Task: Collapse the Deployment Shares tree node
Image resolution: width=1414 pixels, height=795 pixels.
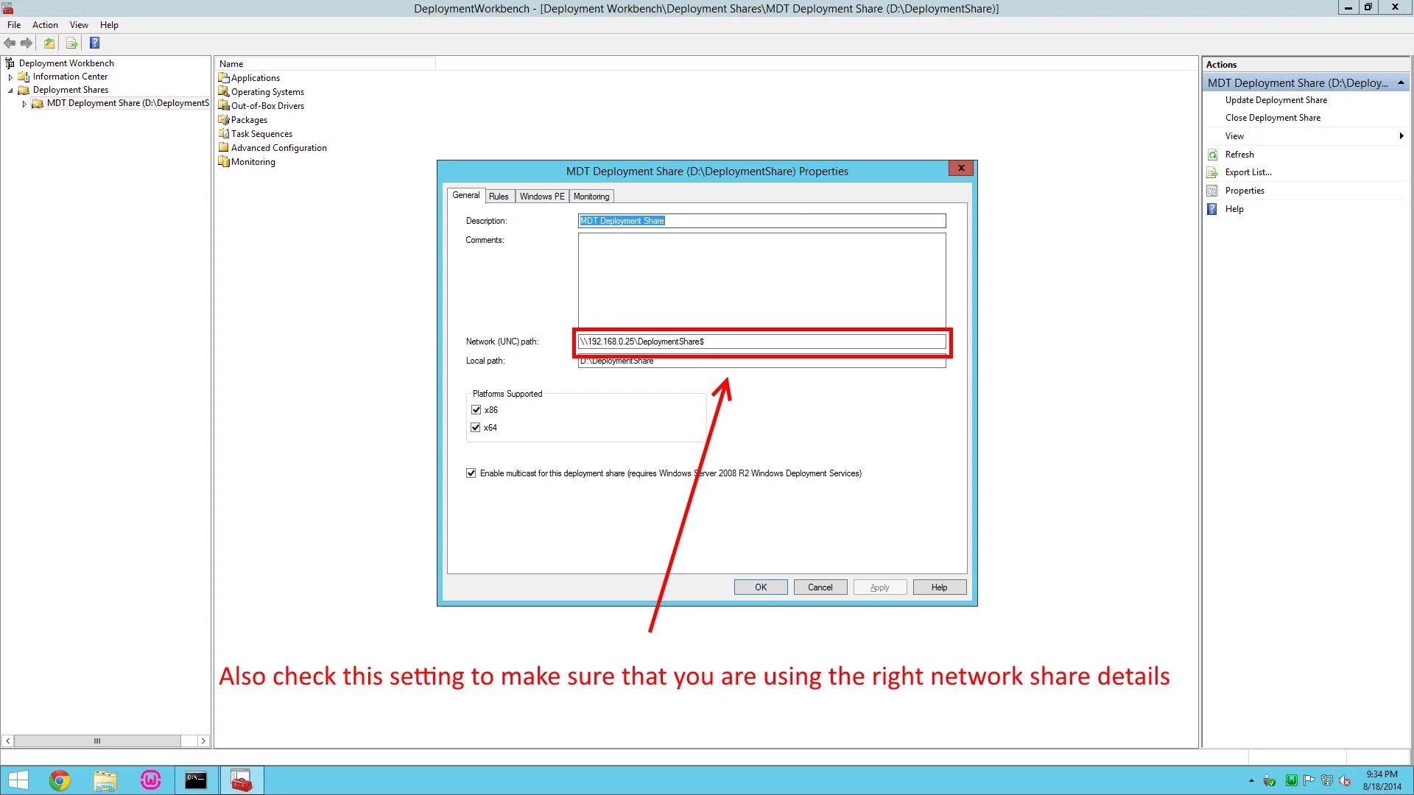Action: 10,90
